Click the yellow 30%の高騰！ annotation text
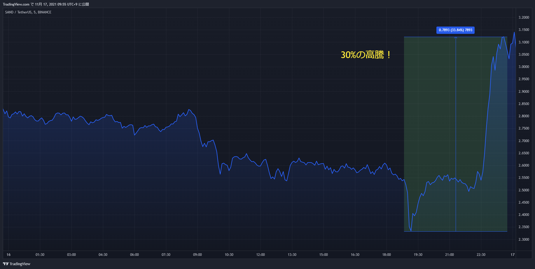 (x=366, y=55)
